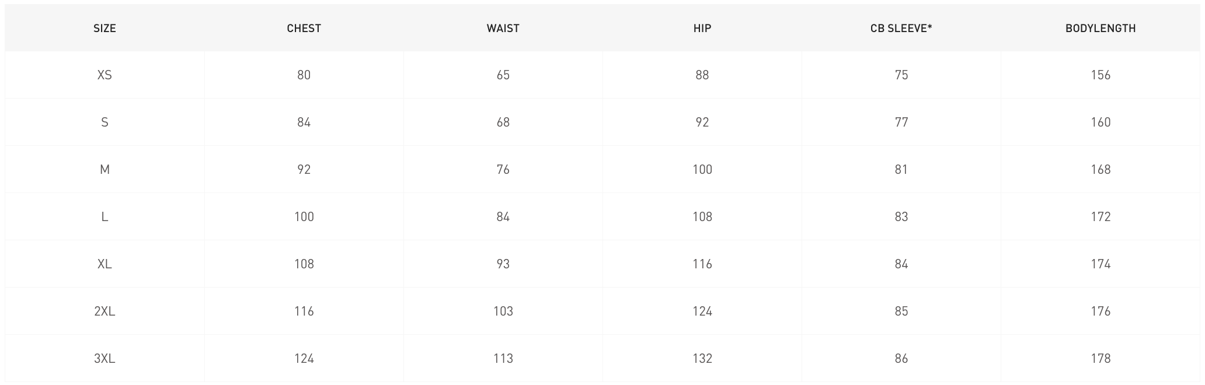Click CB sleeve value 84 for XL

coord(901,264)
